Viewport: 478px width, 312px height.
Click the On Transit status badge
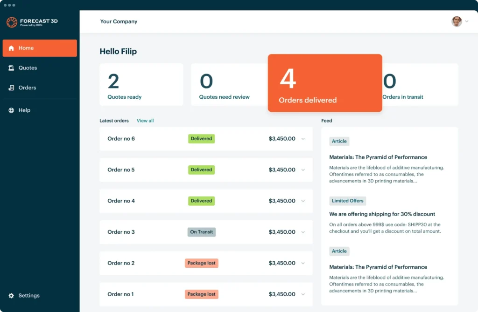pos(202,232)
